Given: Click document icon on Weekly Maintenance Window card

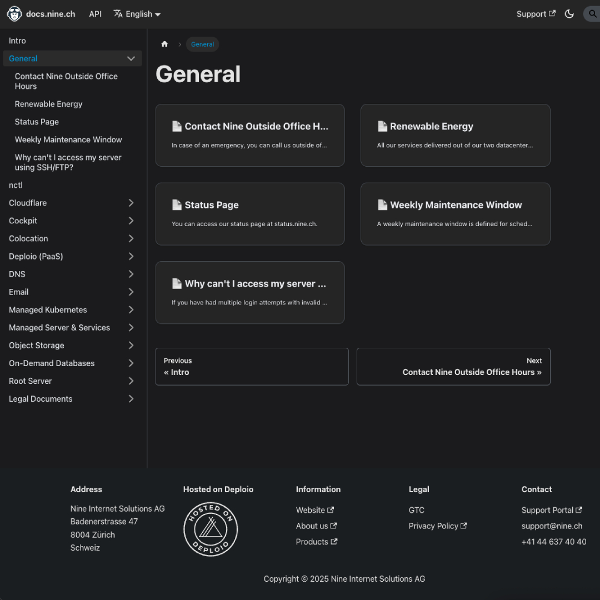Looking at the screenshot, I should [382, 205].
